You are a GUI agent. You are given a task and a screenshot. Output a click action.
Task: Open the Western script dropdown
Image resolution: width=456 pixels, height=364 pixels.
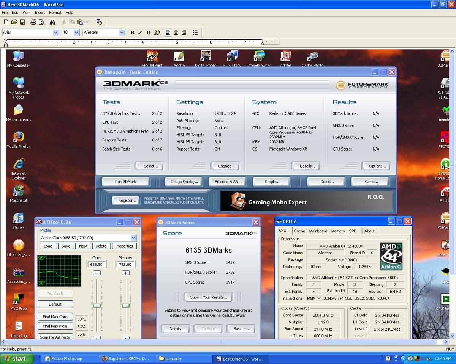click(122, 33)
